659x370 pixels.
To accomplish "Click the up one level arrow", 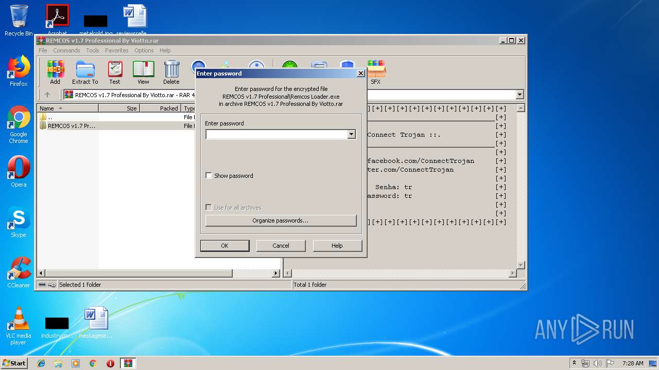I will point(47,95).
